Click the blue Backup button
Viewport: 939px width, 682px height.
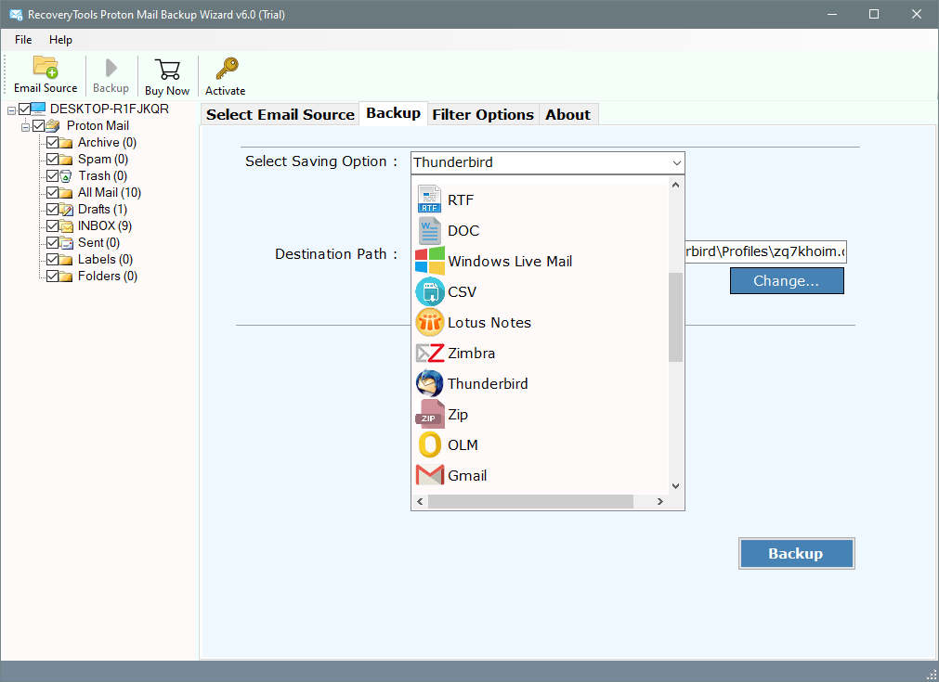click(x=796, y=553)
